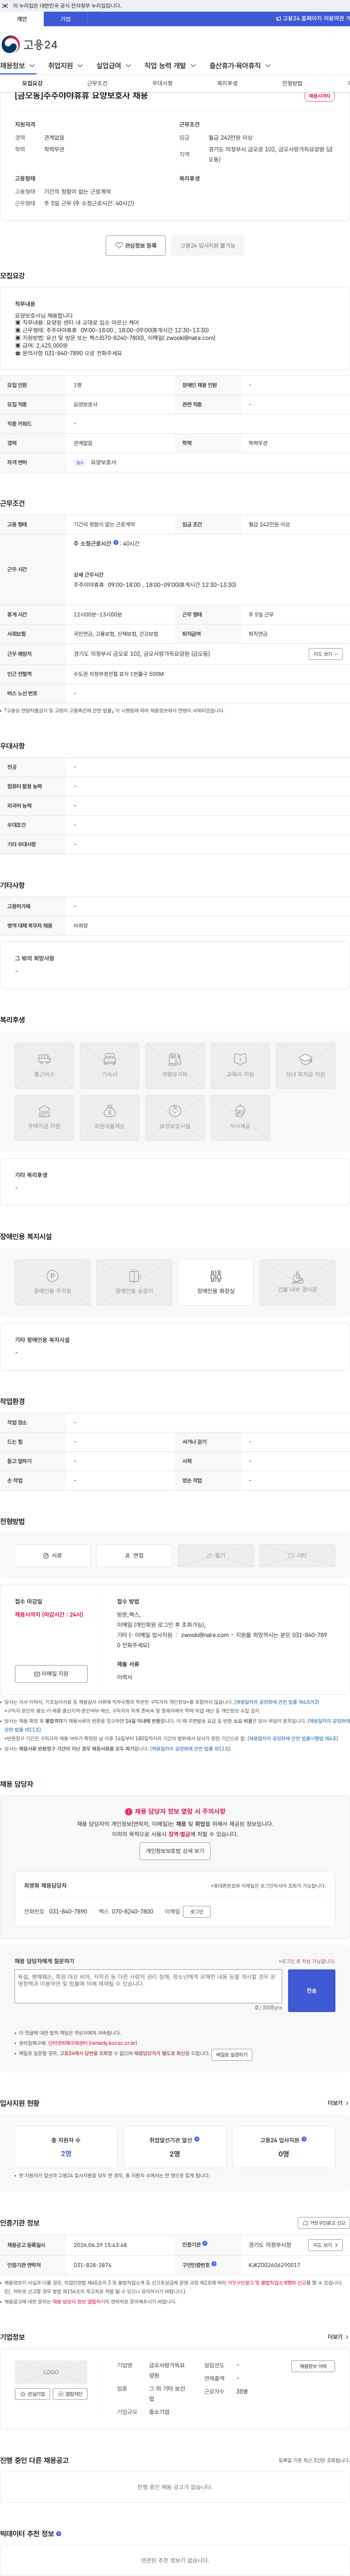The height and width of the screenshot is (2576, 350).
Task: Select the 장애인용 승강기 icon
Action: pyautogui.click(x=134, y=1282)
